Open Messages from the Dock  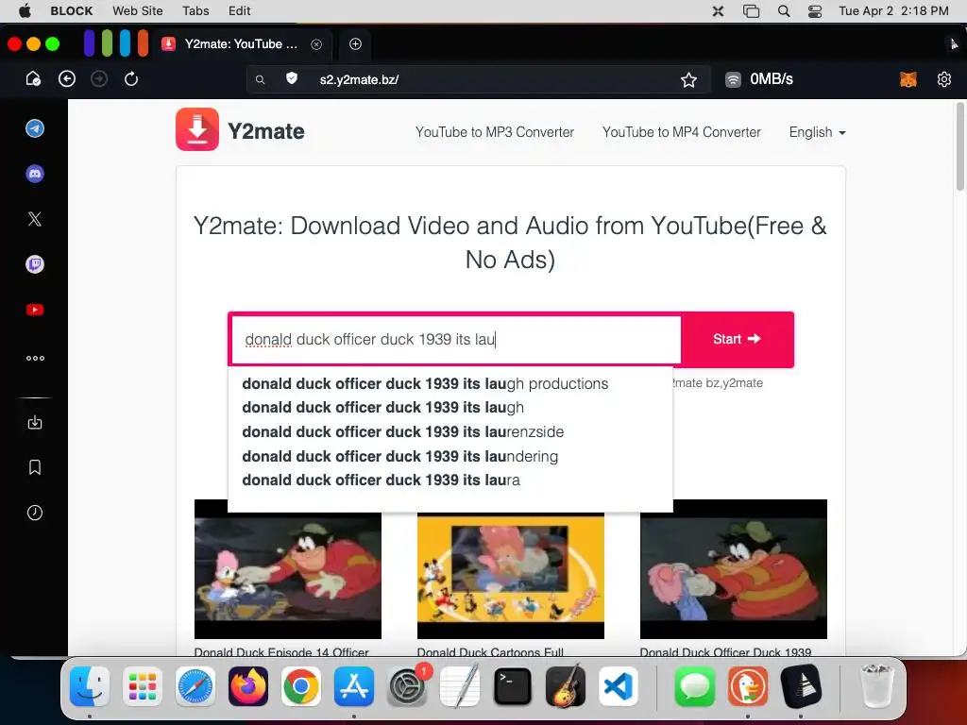694,686
